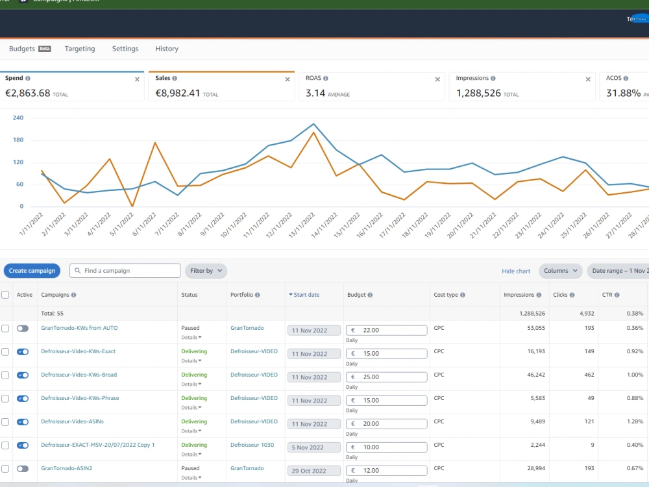649x487 pixels.
Task: Disable the Defroisseur-Video-KWs-Phrase campaign toggle
Action: pos(23,399)
